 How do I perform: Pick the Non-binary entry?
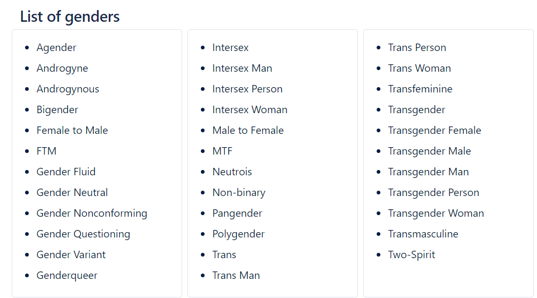(239, 193)
